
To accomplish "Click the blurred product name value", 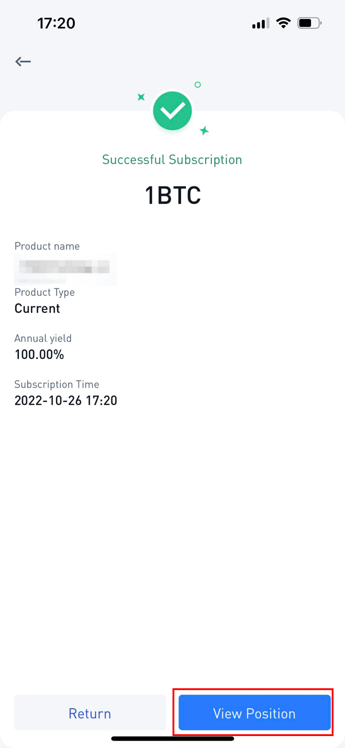I will pyautogui.click(x=64, y=269).
